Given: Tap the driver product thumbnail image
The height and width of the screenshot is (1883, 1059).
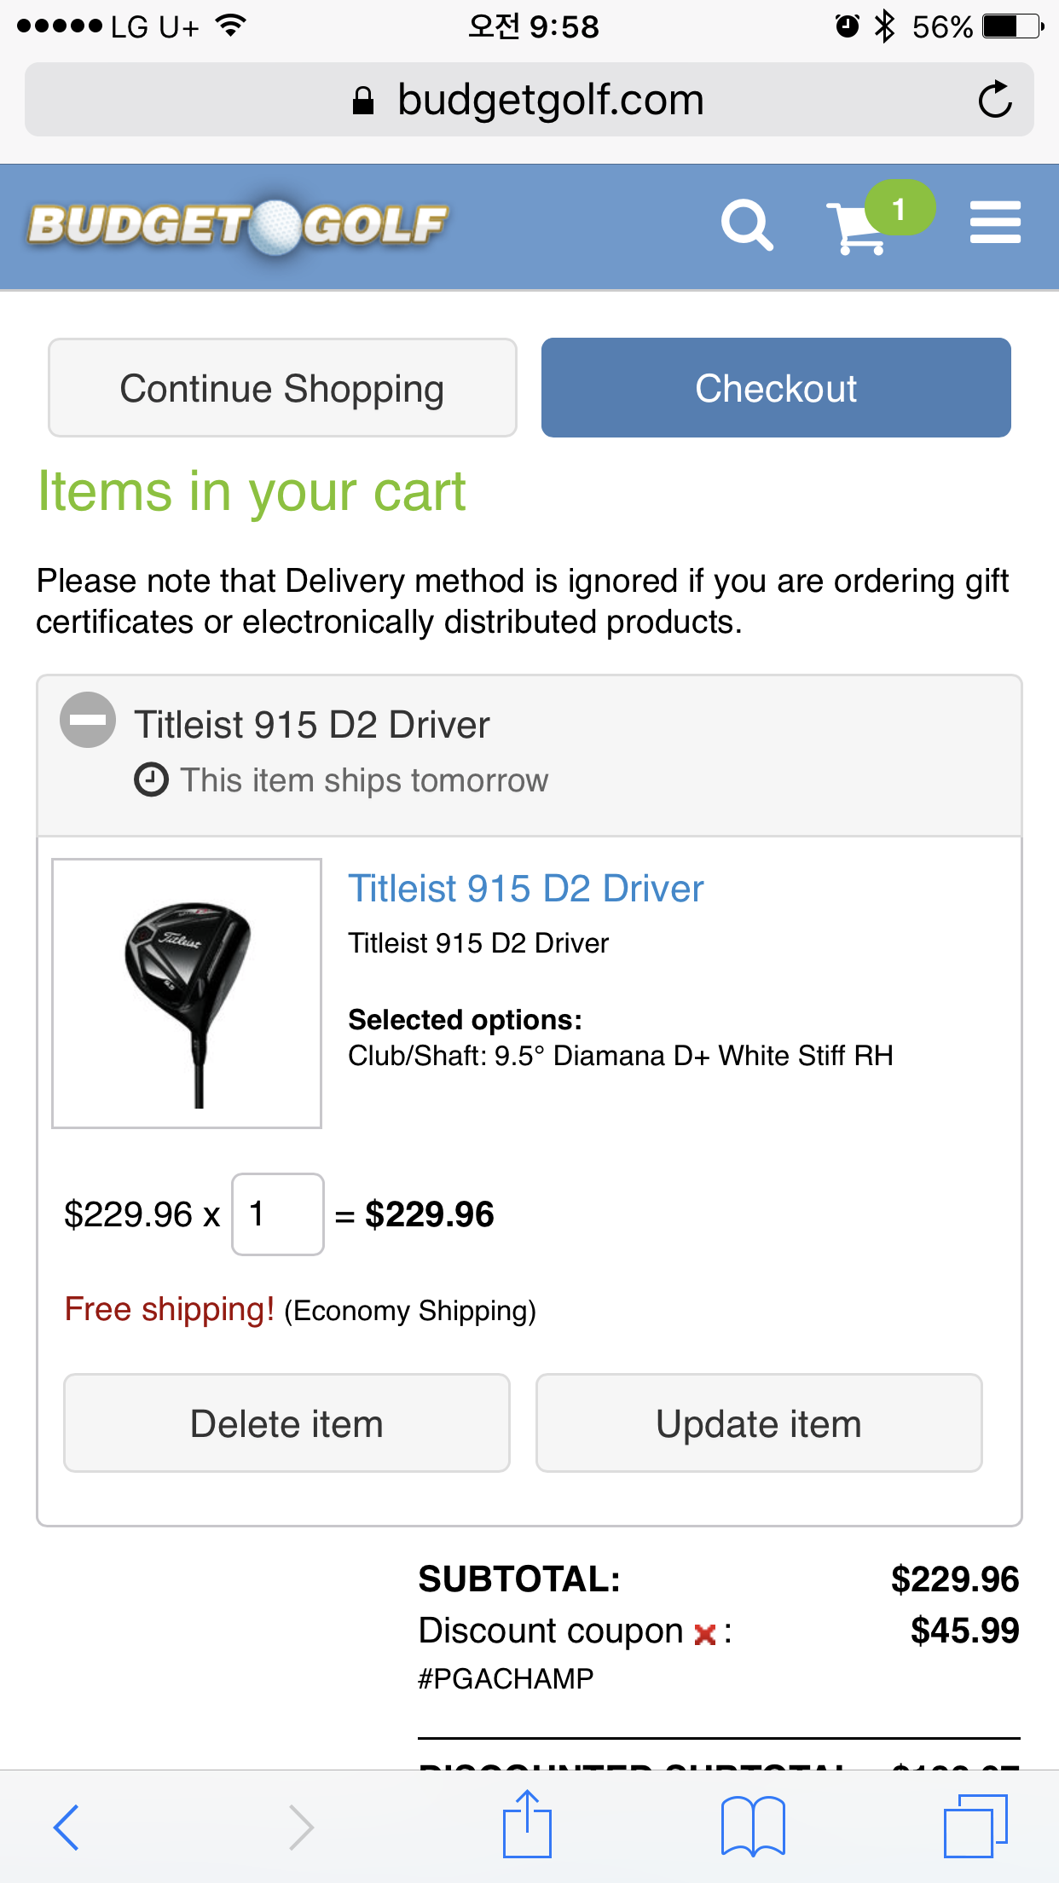Looking at the screenshot, I should pos(187,994).
